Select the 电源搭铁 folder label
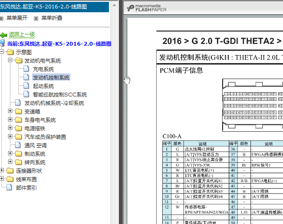This screenshot has width=283, height=224. pos(35,128)
